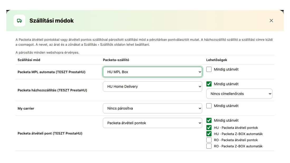290x163 pixels.
Task: Select the My carrier row label
Action: pos(26,108)
